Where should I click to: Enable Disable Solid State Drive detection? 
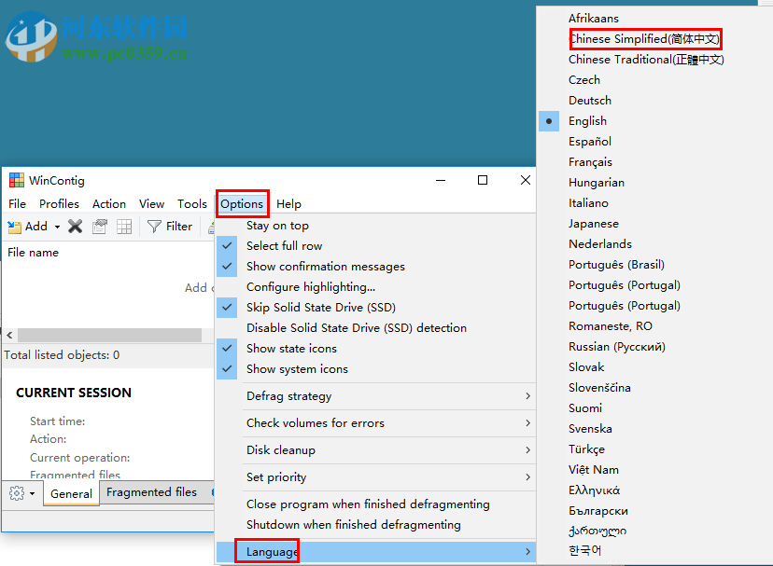375,328
